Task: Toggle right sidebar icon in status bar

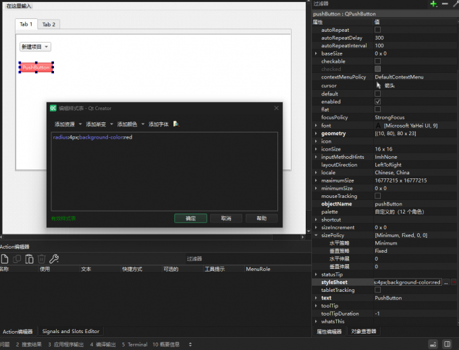Action: (x=447, y=344)
